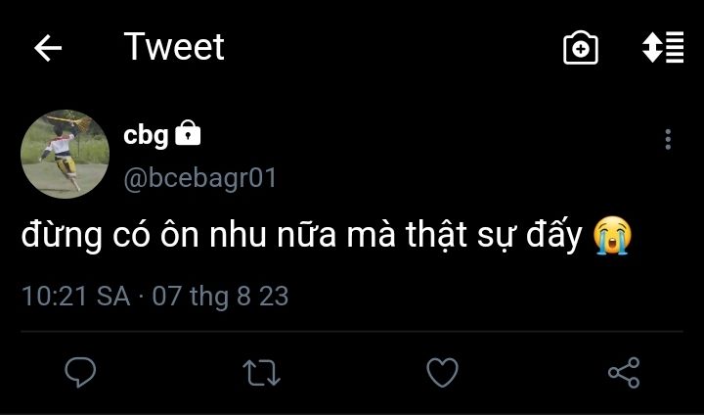Reply to the tweet via speech bubble
This screenshot has width=704, height=415.
point(79,372)
